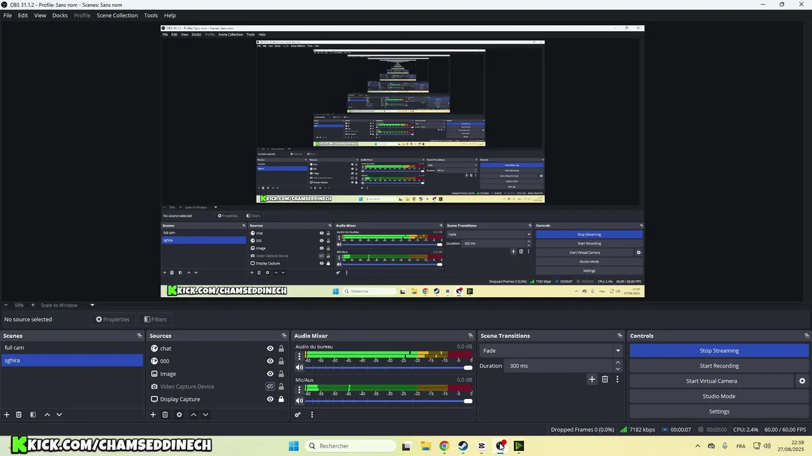Open Google Chrome from taskbar
Image resolution: width=812 pixels, height=456 pixels.
click(x=444, y=446)
